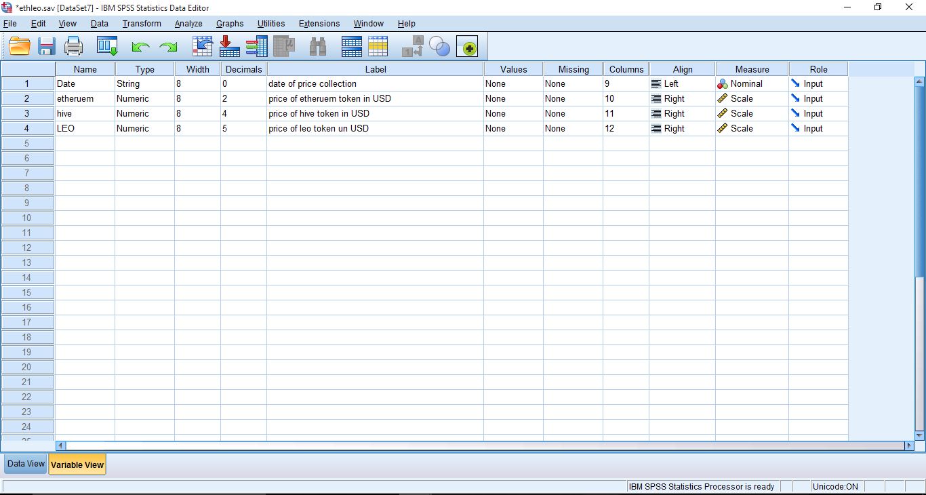Click the Go to Case toolbar icon
Image resolution: width=926 pixels, height=495 pixels.
coord(203,47)
